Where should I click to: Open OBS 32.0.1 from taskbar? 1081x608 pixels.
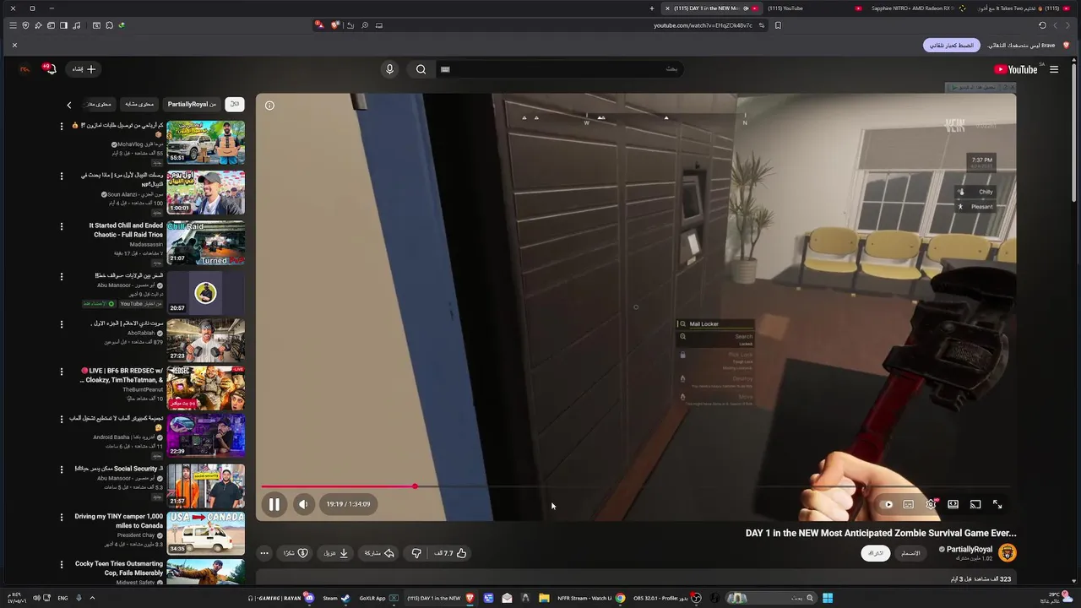(667, 598)
